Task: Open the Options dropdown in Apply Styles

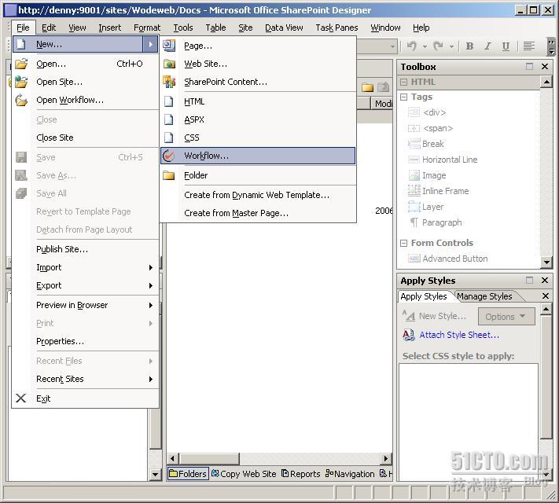Action: pyautogui.click(x=506, y=317)
